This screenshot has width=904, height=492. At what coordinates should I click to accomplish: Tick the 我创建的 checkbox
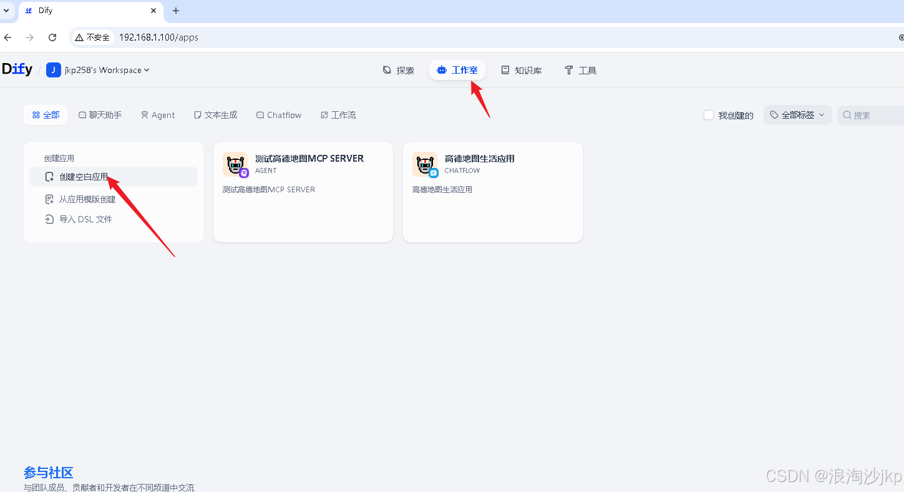[709, 115]
